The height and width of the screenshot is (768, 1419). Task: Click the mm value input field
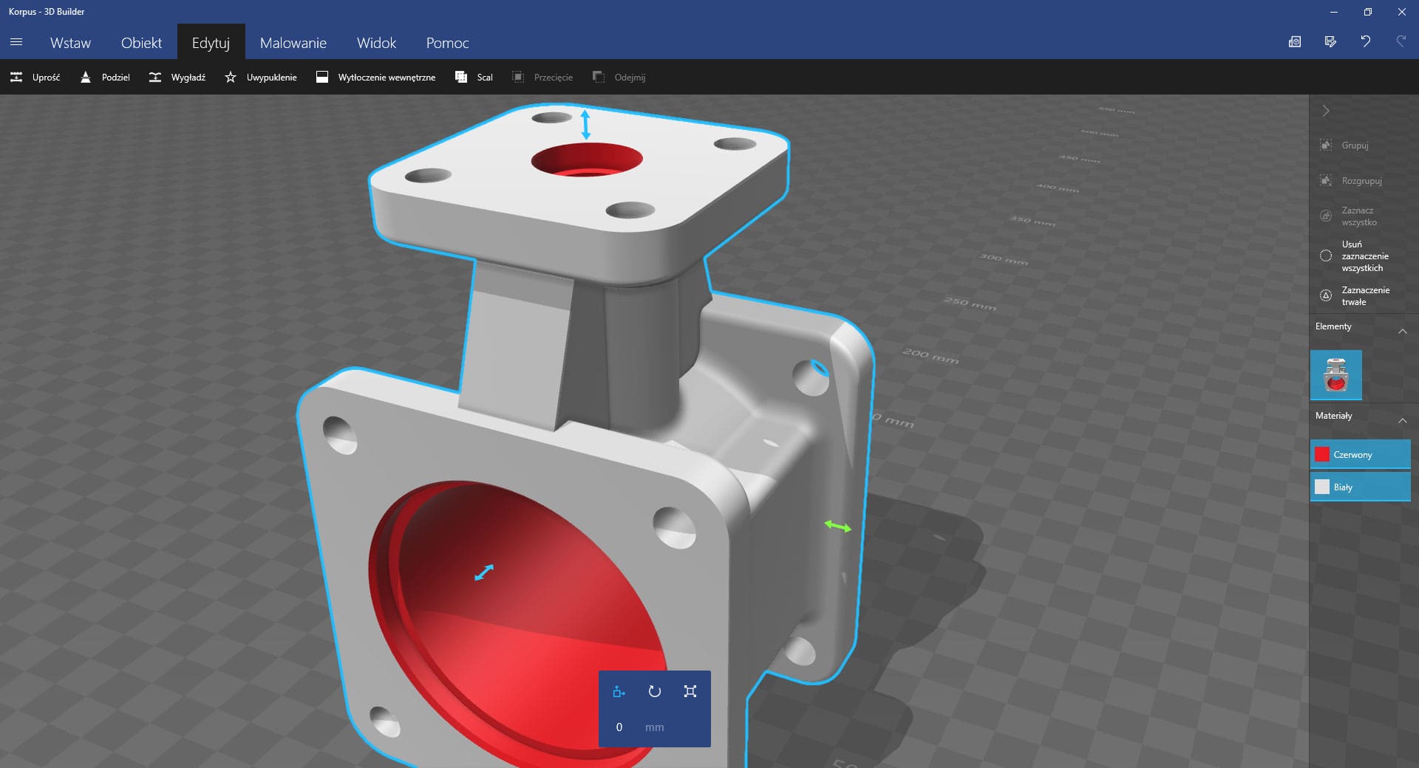619,727
